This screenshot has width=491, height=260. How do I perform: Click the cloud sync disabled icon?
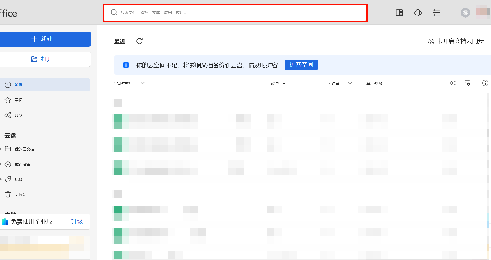coord(431,41)
